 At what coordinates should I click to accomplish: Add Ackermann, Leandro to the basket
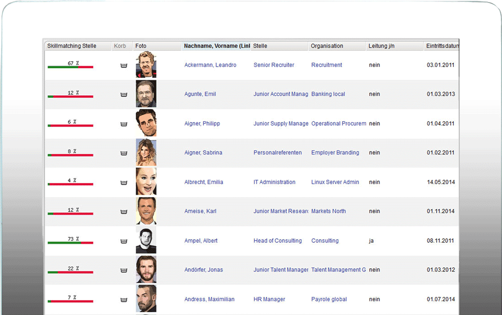point(123,66)
